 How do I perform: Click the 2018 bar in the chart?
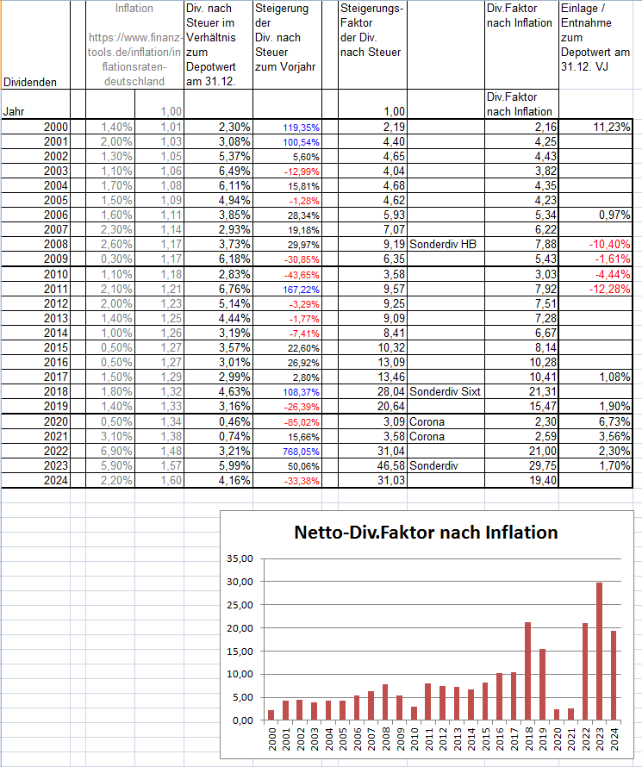click(x=527, y=671)
